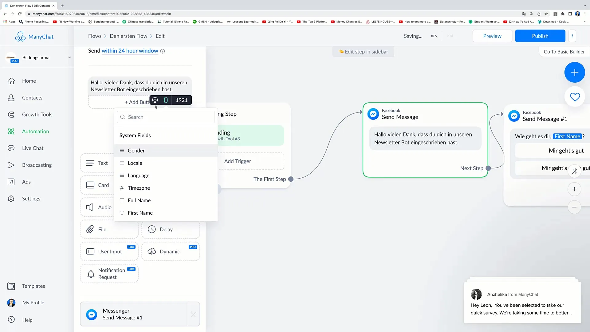Select Full Name system field
The width and height of the screenshot is (590, 332).
(x=140, y=200)
